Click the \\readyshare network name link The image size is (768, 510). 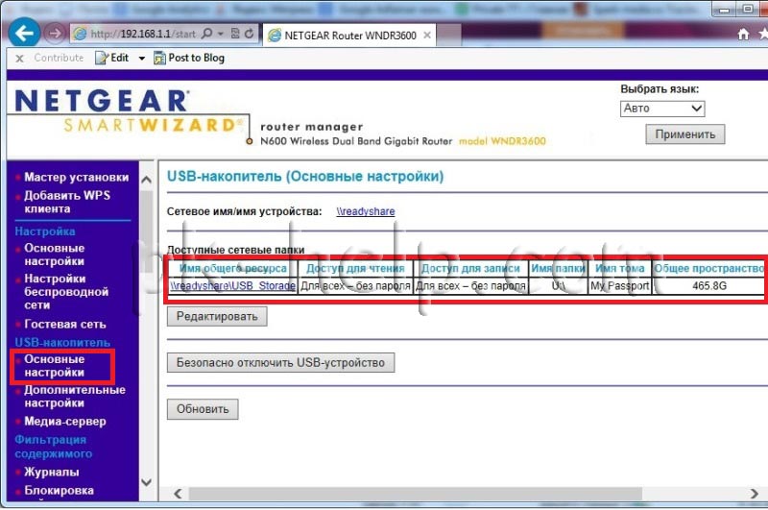(x=366, y=211)
